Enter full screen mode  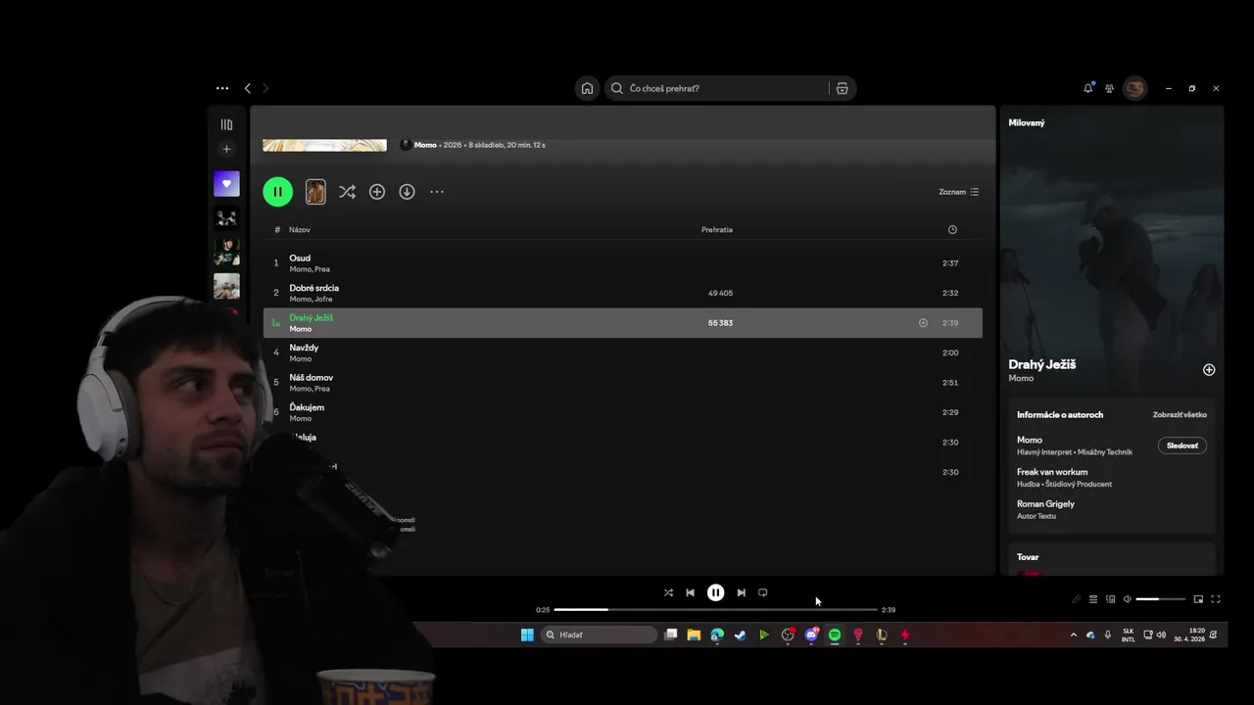[1216, 599]
